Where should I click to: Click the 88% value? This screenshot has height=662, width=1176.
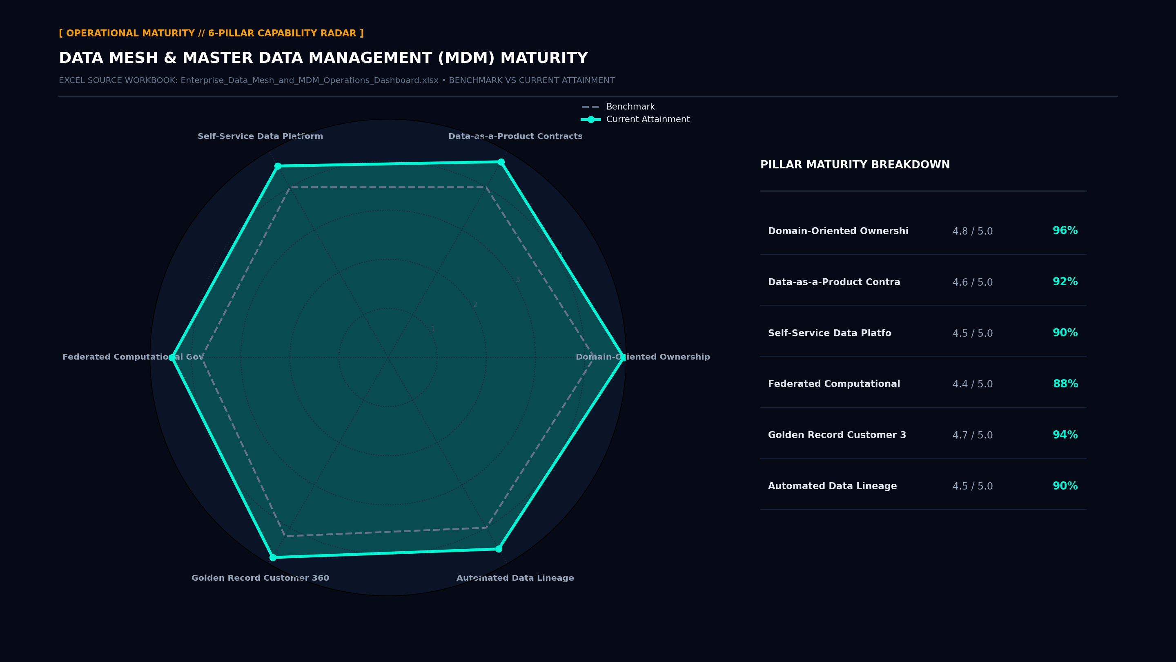[1065, 384]
